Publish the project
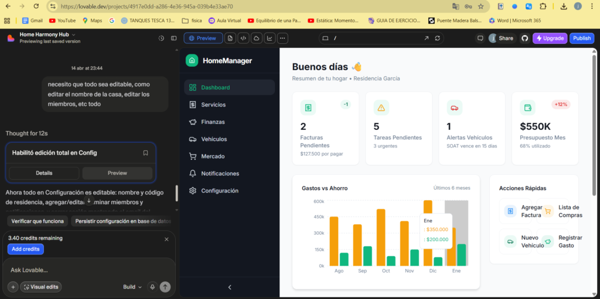 click(x=582, y=38)
